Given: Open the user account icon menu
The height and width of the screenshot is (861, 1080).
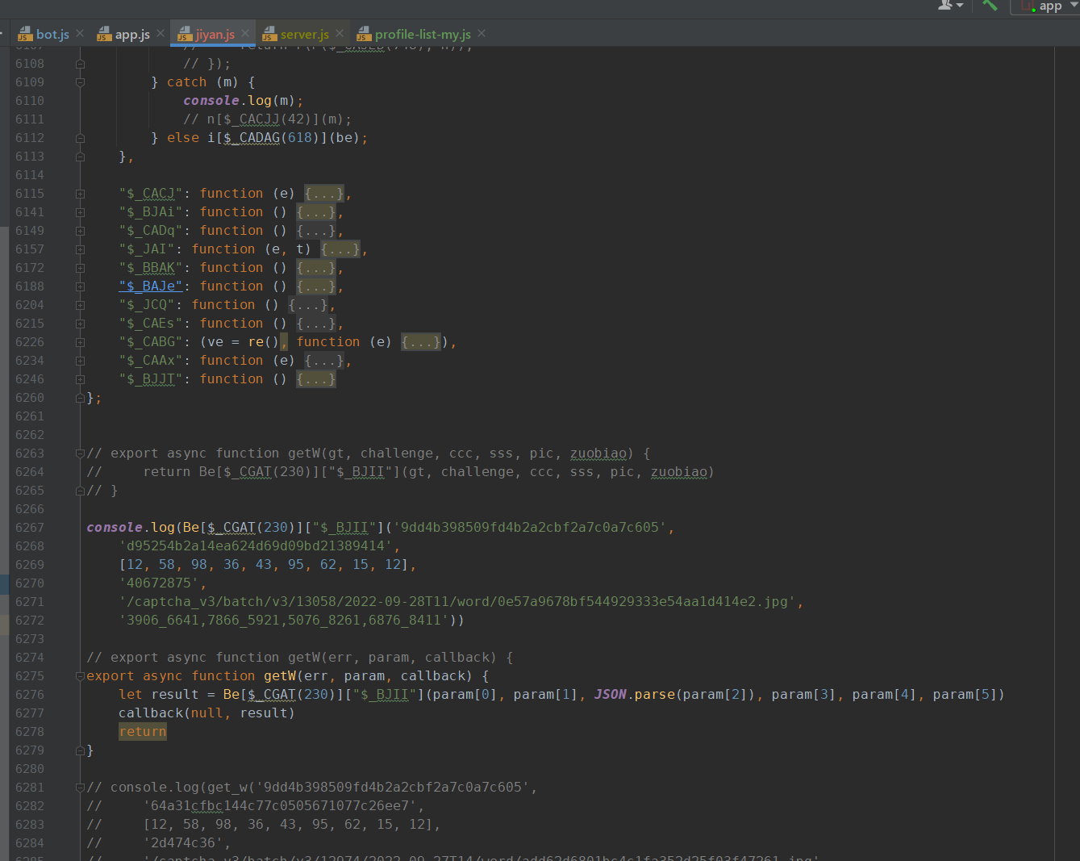Looking at the screenshot, I should [x=950, y=5].
